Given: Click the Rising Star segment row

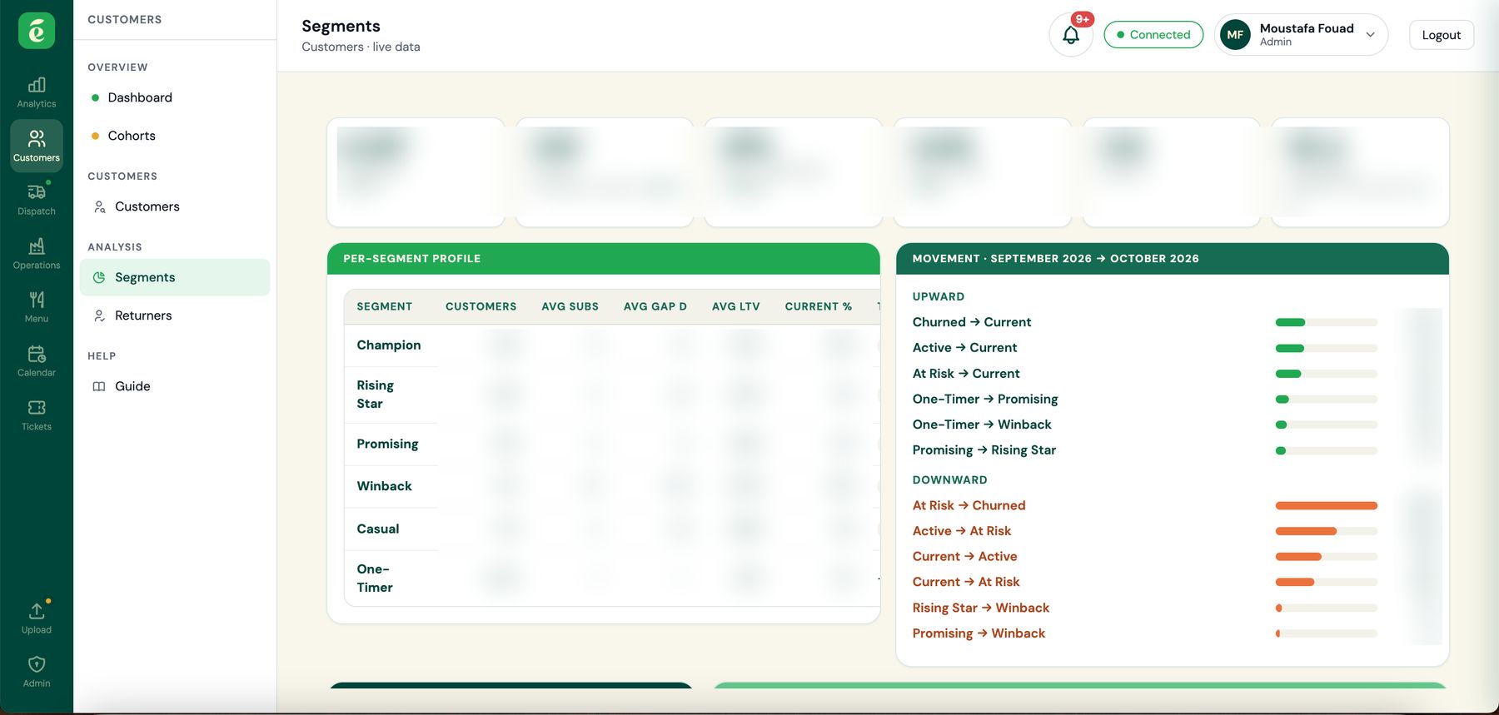Looking at the screenshot, I should point(612,395).
